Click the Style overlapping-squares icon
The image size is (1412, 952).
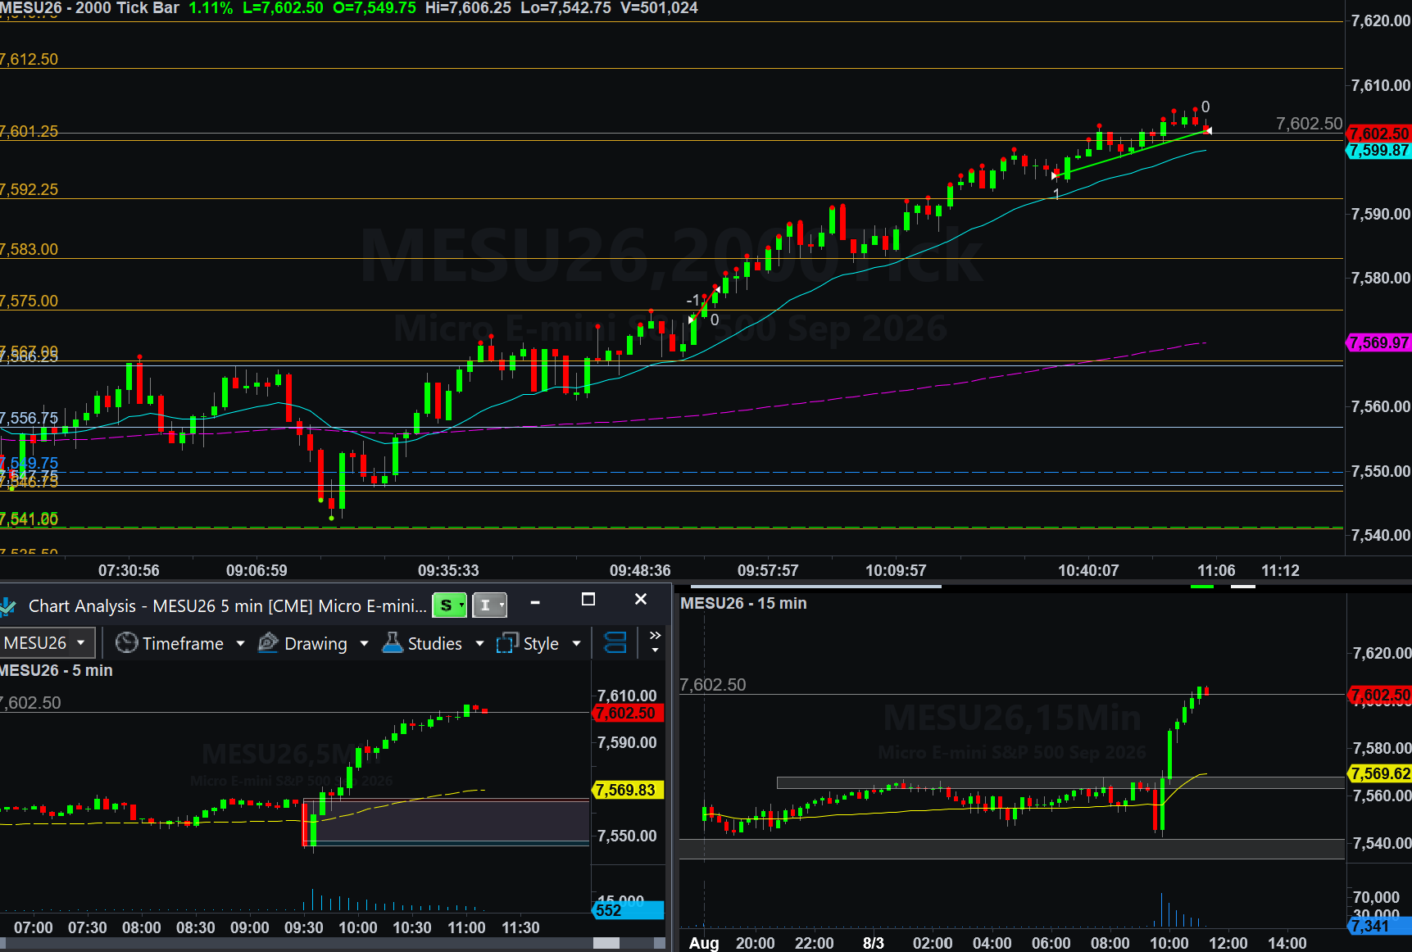[x=507, y=643]
